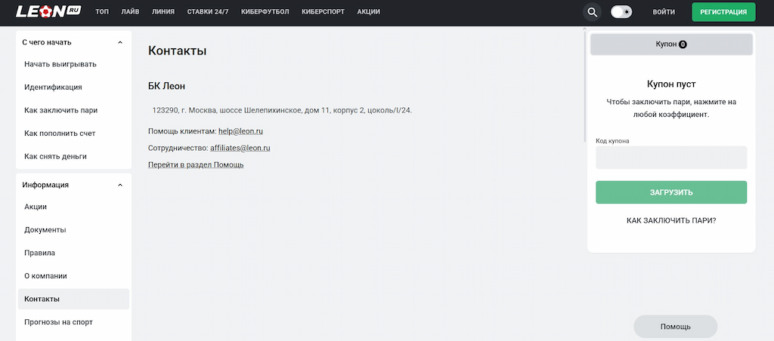Click the 'БК Леон' subheading
The image size is (774, 341).
pos(167,86)
